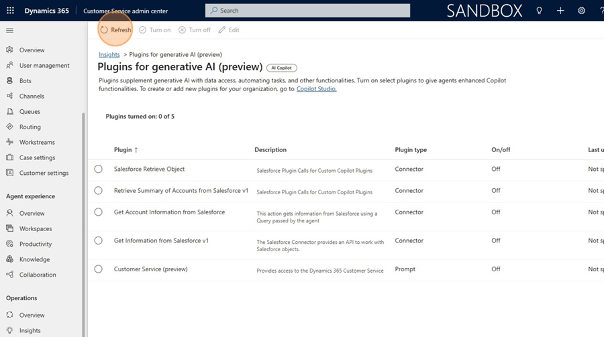The width and height of the screenshot is (604, 337).
Task: Open Workstreams in the left navigation
Action: 37,143
